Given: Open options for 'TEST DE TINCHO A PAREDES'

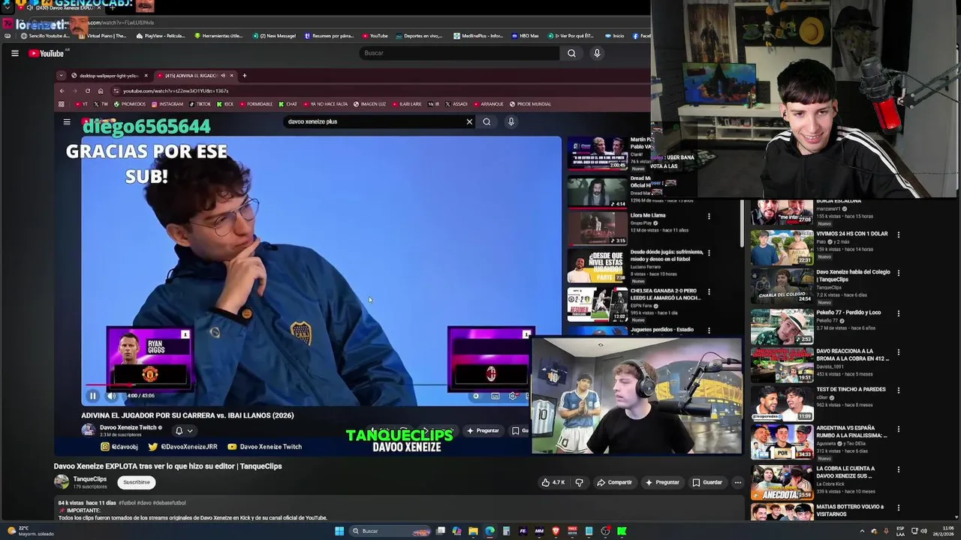Looking at the screenshot, I should (898, 391).
